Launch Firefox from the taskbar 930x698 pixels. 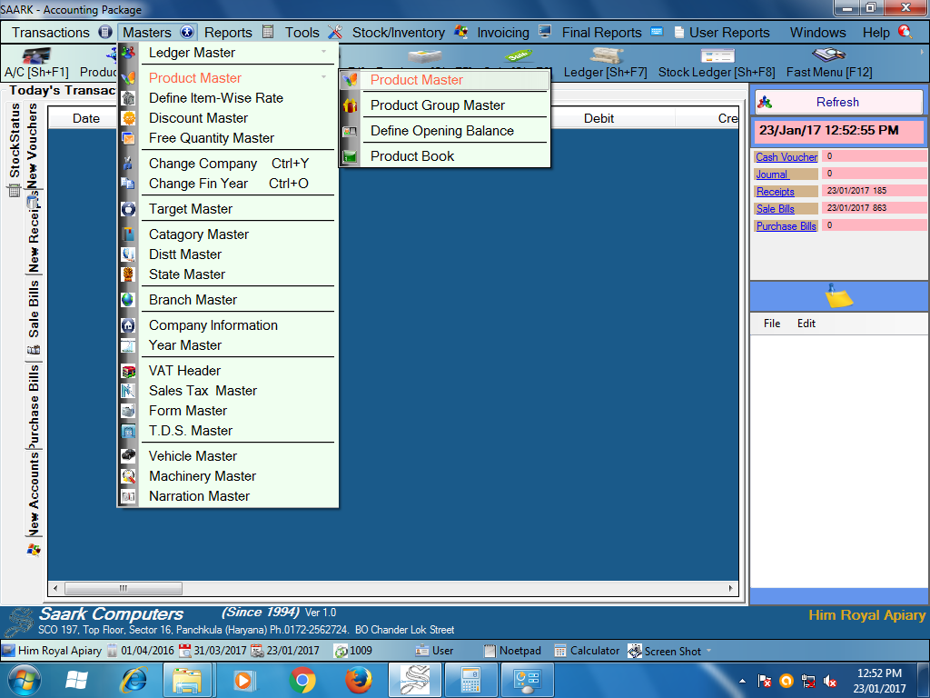360,679
